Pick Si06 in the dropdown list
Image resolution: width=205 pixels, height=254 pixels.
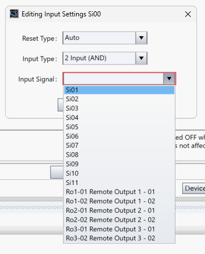point(119,136)
